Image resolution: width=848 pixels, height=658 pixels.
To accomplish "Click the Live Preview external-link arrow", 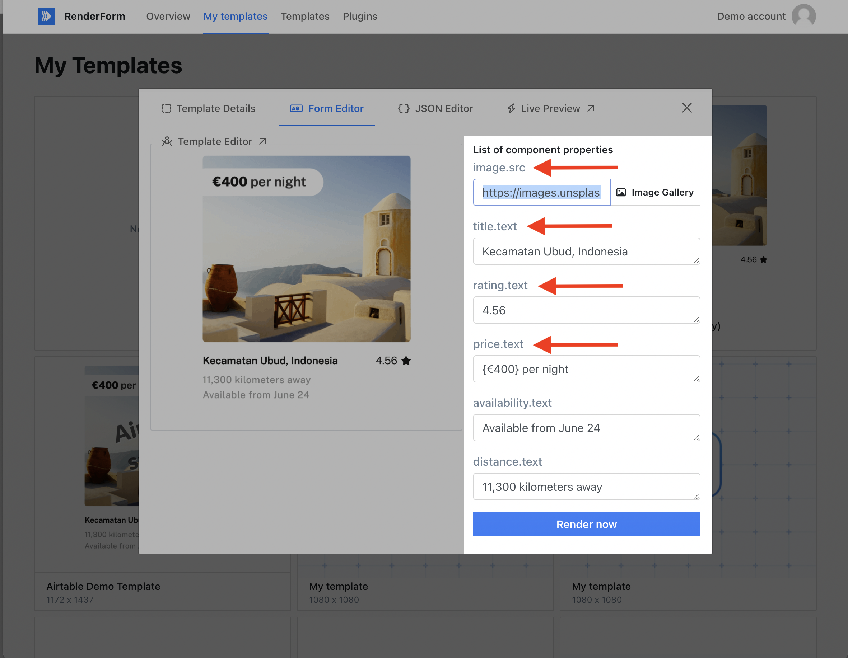I will 591,108.
